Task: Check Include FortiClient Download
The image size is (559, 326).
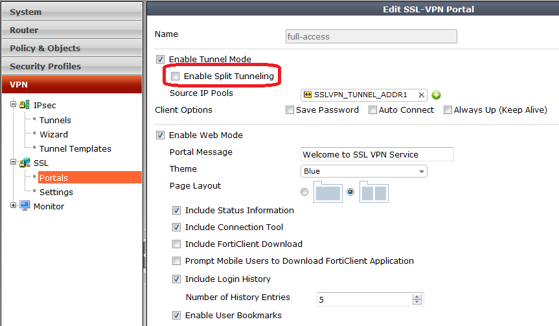Action: [176, 244]
